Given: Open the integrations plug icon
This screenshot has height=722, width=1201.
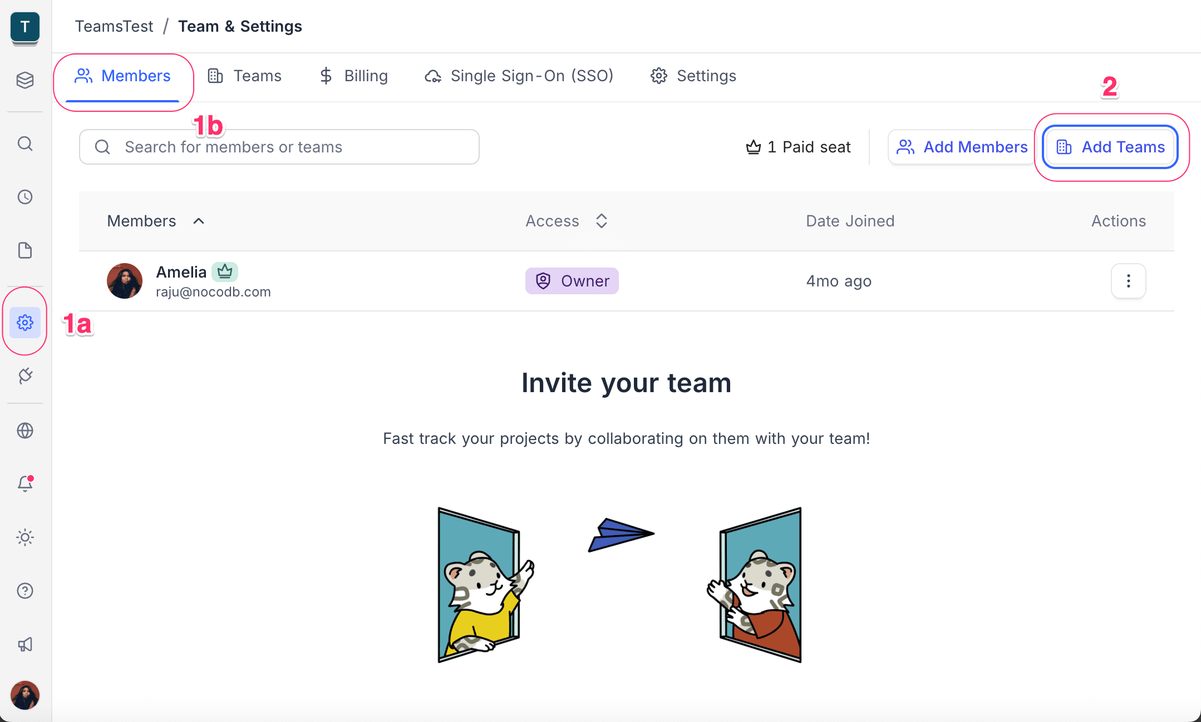Looking at the screenshot, I should click(x=25, y=376).
